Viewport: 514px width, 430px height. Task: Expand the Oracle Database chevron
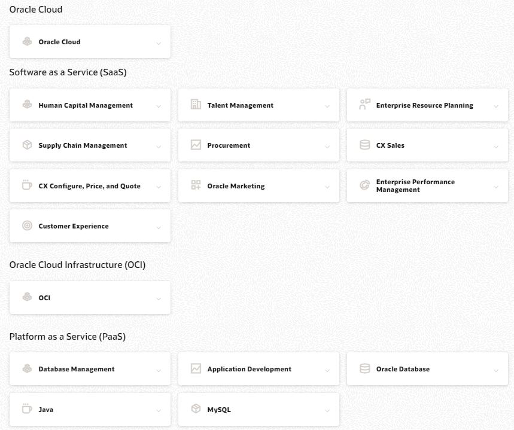tap(496, 371)
